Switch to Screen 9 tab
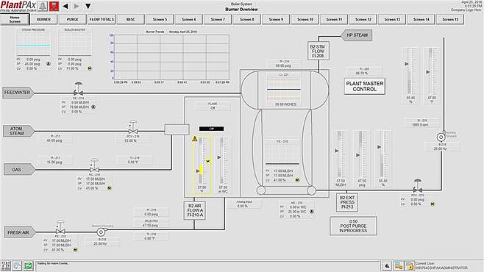The image size is (484, 272). pyautogui.click(x=276, y=19)
